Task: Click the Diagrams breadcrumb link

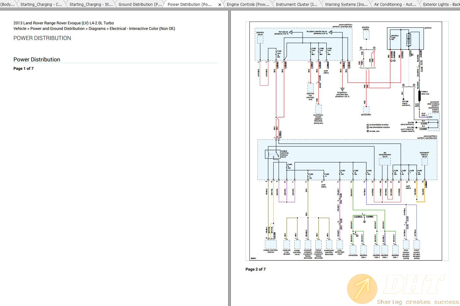Action: pyautogui.click(x=97, y=29)
